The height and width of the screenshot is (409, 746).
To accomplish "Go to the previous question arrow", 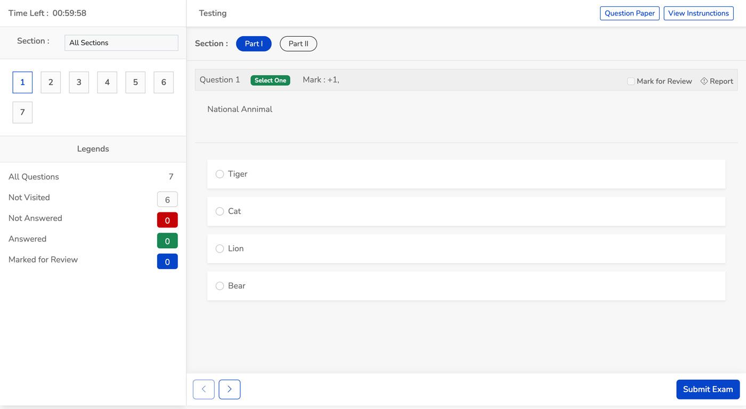I will [204, 389].
